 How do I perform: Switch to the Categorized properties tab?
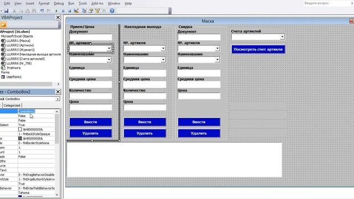click(x=12, y=106)
